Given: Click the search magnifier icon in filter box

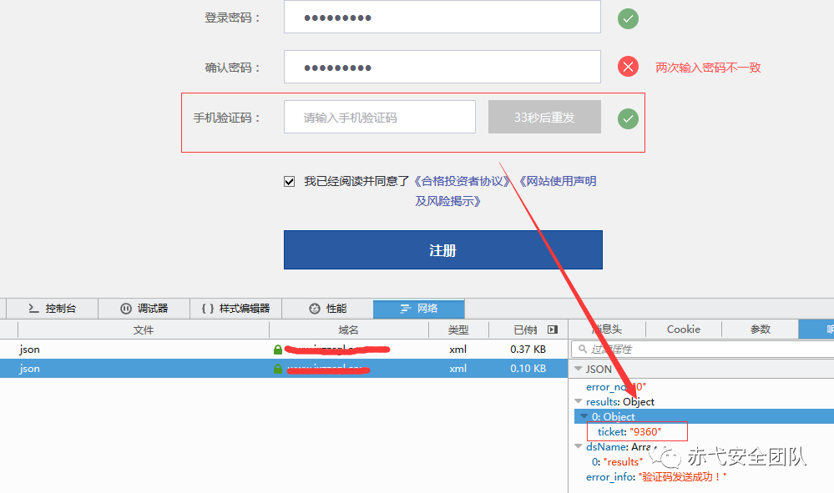Looking at the screenshot, I should tap(583, 349).
